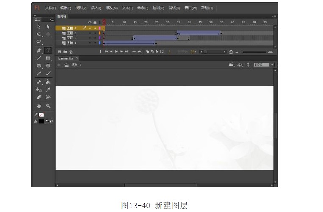The height and width of the screenshot is (212, 323).
Task: Activate the Eraser tool
Action: [x=39, y=97]
